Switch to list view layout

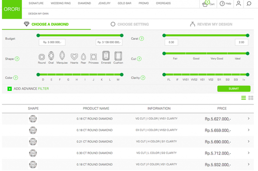pyautogui.click(x=243, y=98)
